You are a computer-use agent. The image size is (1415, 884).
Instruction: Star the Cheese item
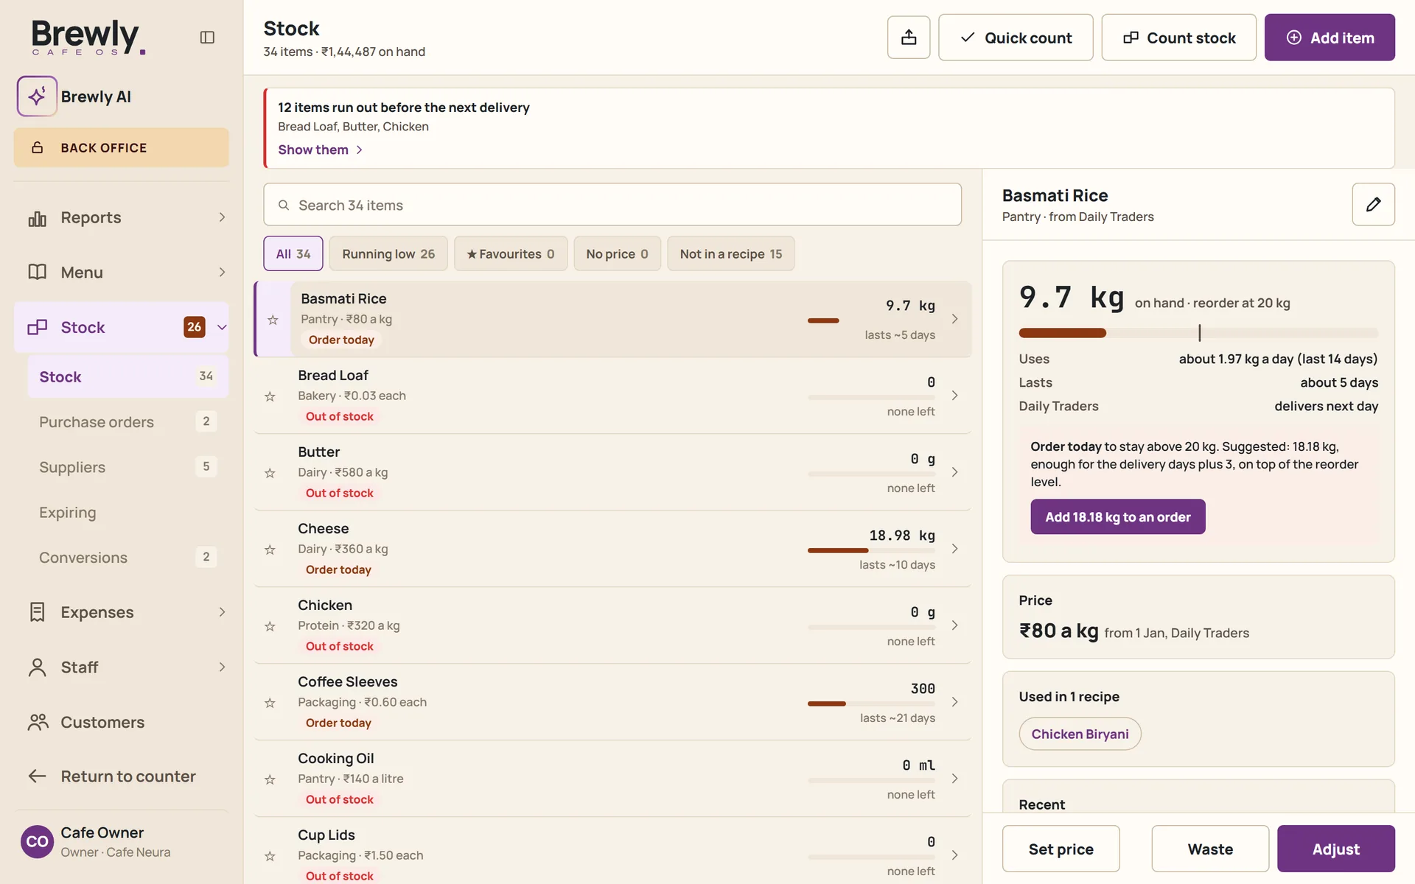tap(270, 550)
